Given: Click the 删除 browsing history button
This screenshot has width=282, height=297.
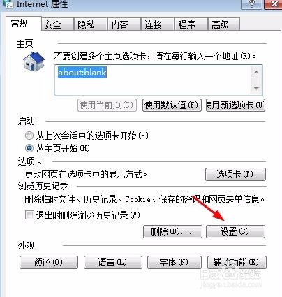Looking at the screenshot, I should [172, 231].
